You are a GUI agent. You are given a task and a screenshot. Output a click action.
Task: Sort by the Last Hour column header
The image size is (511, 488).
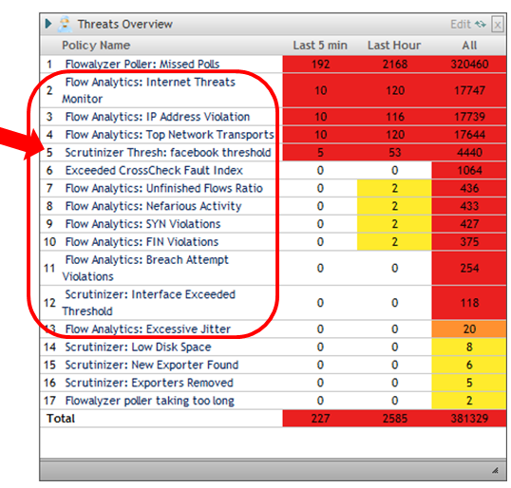pos(394,46)
